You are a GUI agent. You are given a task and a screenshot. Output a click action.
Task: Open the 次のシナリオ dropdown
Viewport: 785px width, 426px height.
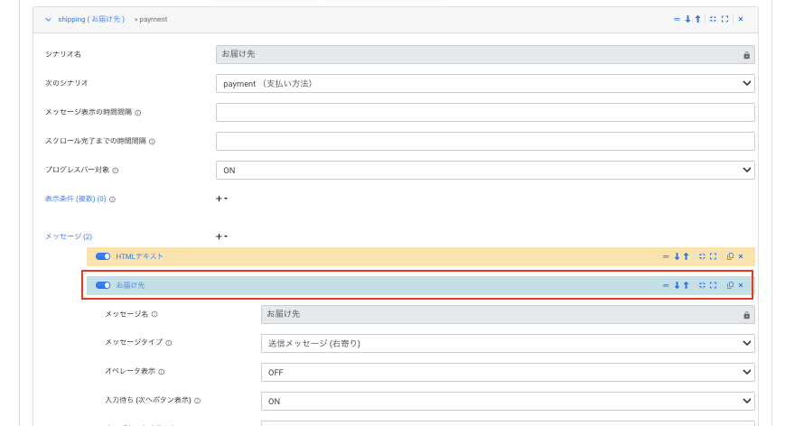point(485,83)
